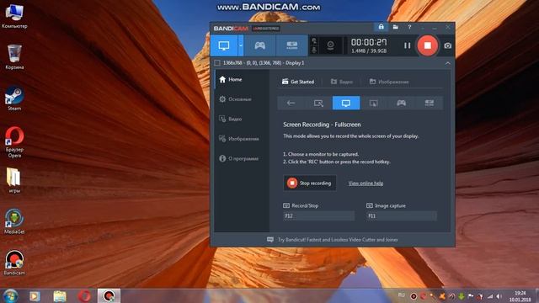The width and height of the screenshot is (539, 303).
Task: Toggle the checkbox beside 1366x768 Display 1
Action: click(x=217, y=63)
